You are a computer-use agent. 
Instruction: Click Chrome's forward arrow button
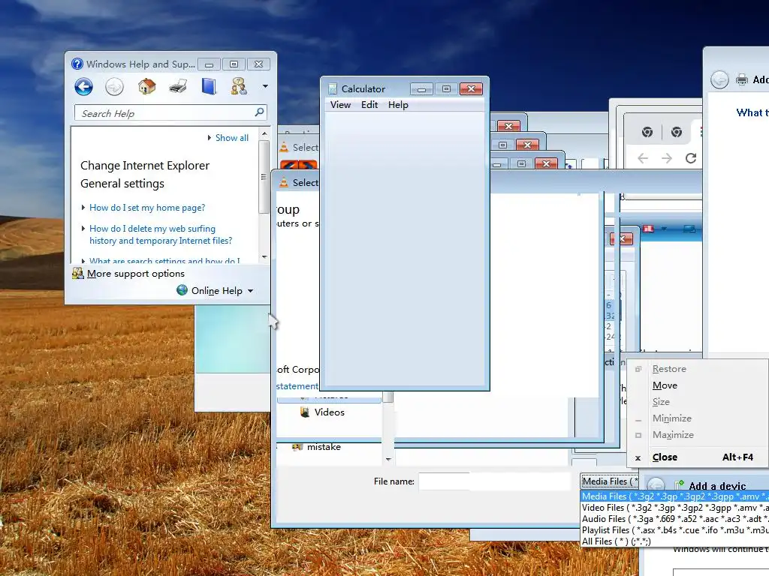pyautogui.click(x=667, y=158)
